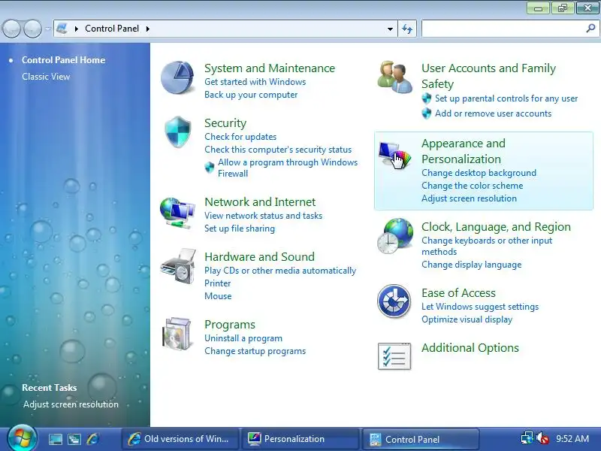Open the Printer link
The image size is (601, 451).
[218, 283]
